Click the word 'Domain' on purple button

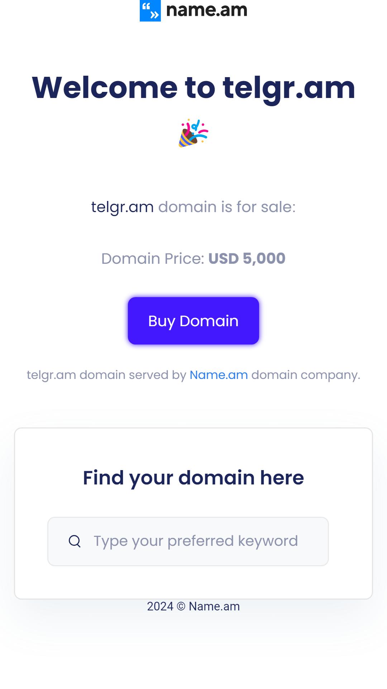click(209, 321)
